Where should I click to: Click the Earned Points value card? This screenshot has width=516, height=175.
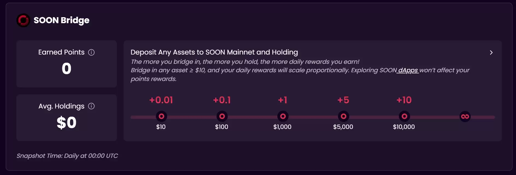pyautogui.click(x=67, y=68)
